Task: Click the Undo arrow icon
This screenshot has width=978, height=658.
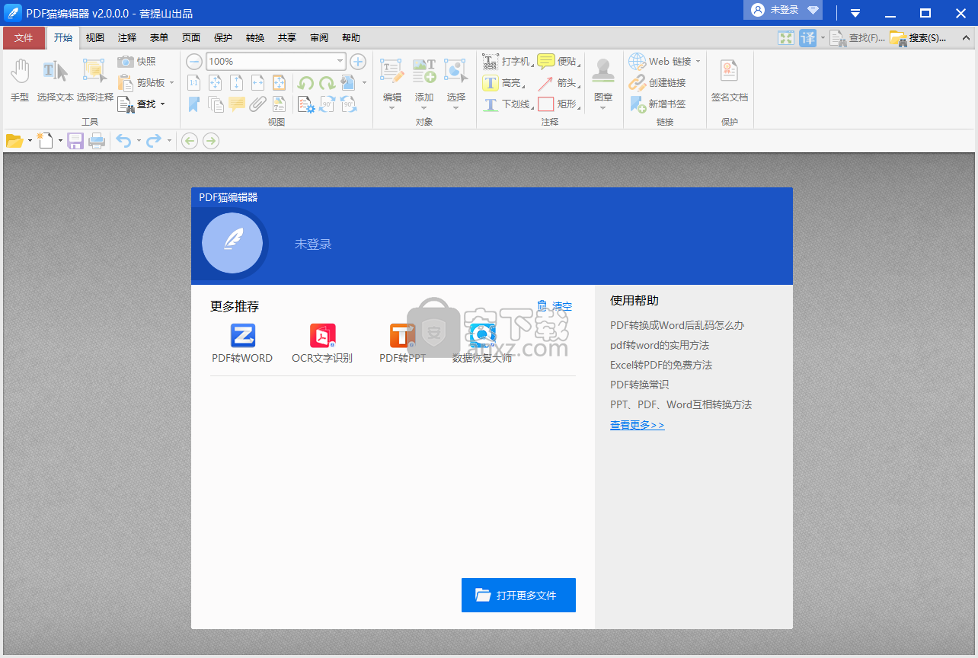Action: 123,141
